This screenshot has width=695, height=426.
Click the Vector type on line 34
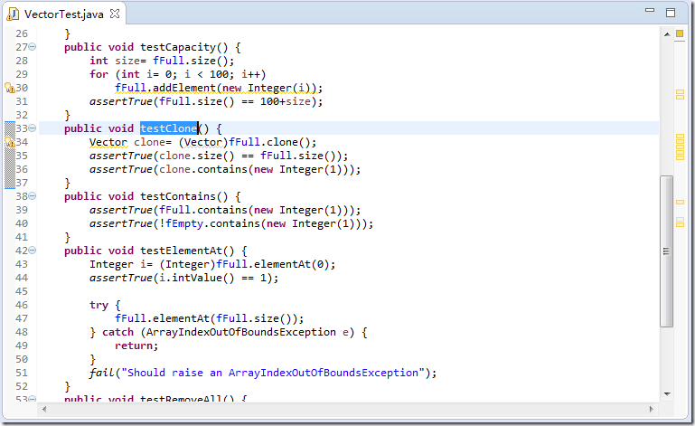(108, 142)
